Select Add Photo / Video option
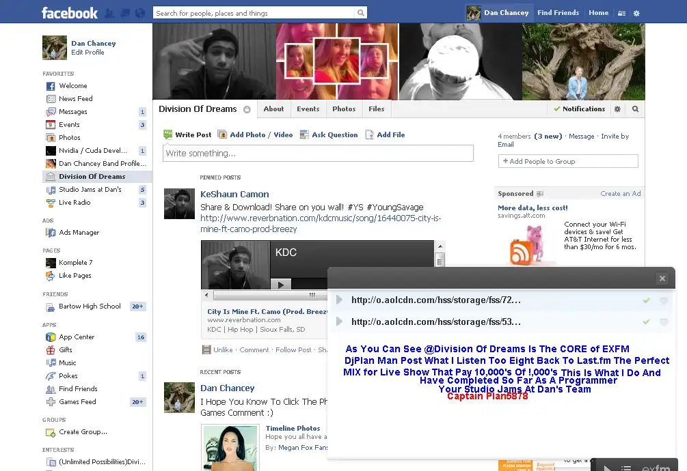687x471 pixels. [256, 134]
